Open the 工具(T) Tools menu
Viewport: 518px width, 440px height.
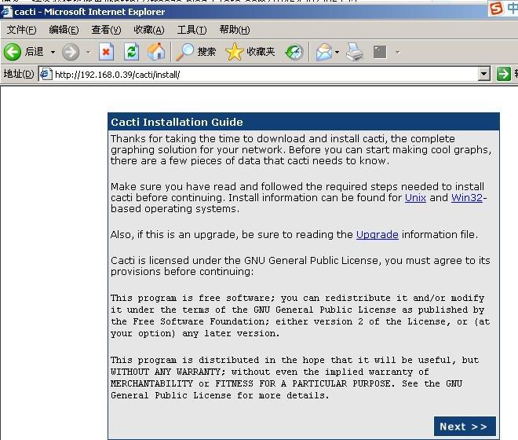click(x=192, y=30)
